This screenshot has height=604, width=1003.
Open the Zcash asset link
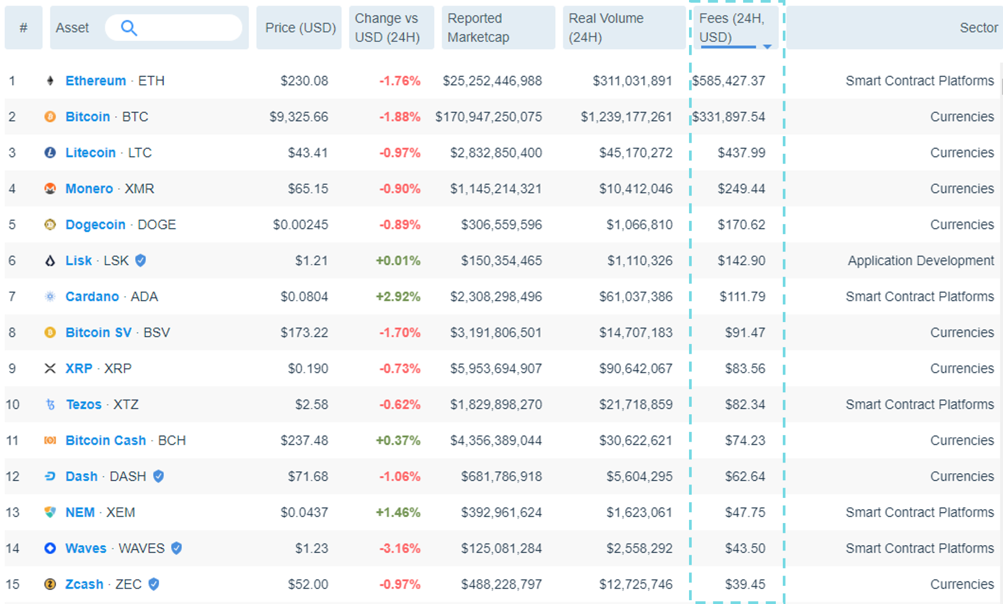click(85, 584)
